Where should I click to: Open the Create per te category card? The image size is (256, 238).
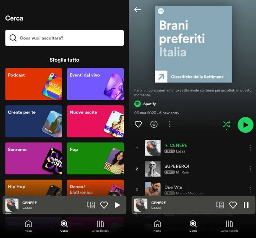coord(34,121)
